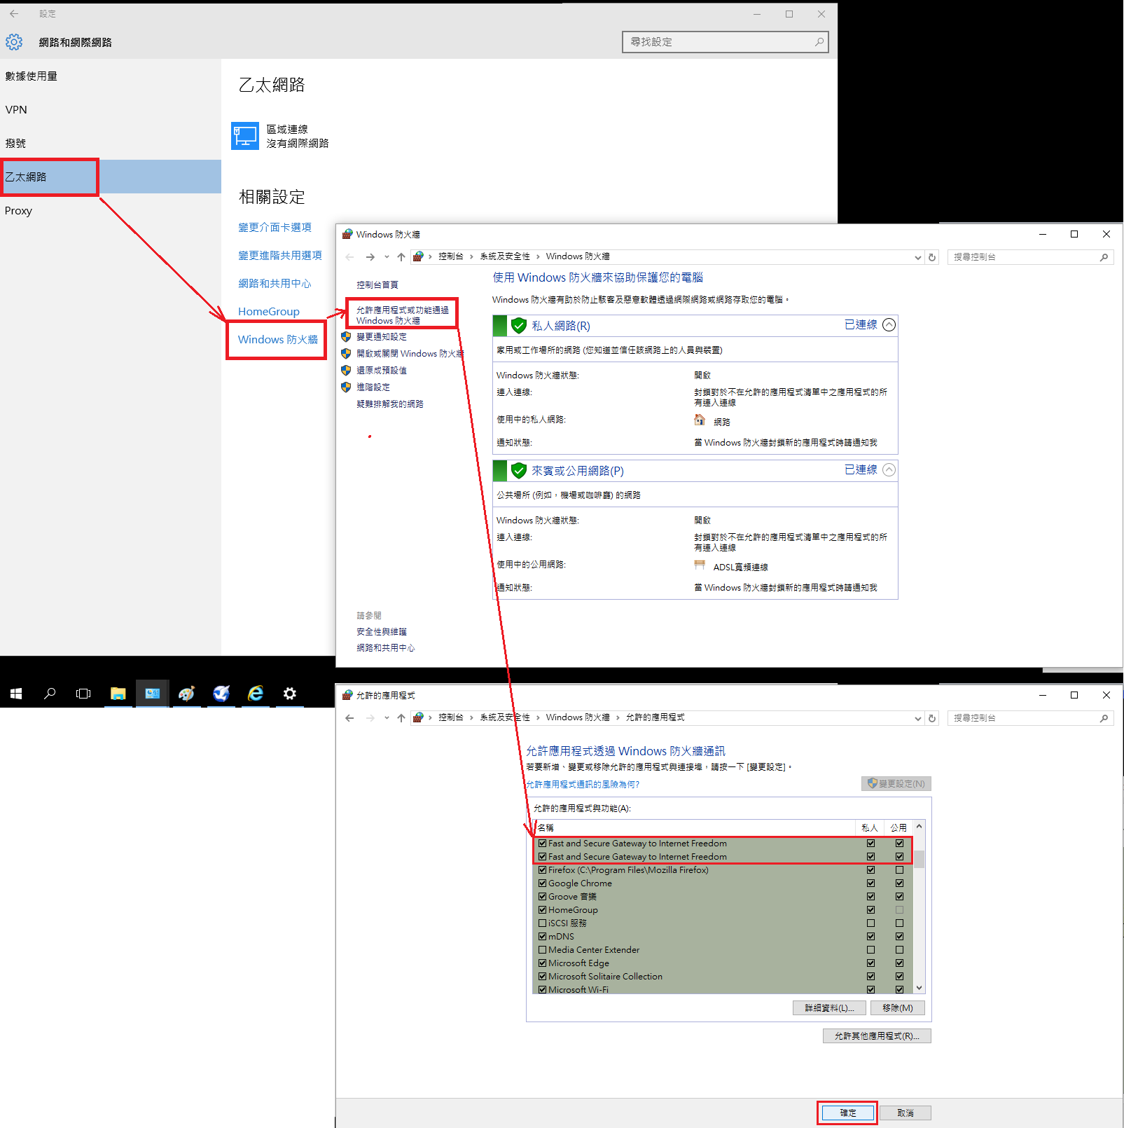The image size is (1124, 1128).
Task: Go up one level in 允許的應用程式 window
Action: pos(401,718)
